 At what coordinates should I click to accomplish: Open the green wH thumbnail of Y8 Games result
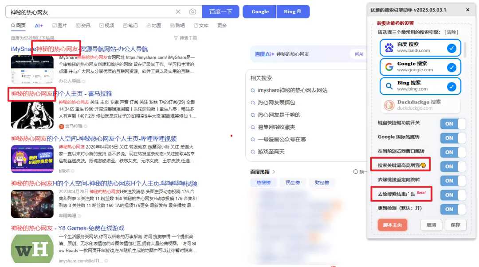[32, 249]
